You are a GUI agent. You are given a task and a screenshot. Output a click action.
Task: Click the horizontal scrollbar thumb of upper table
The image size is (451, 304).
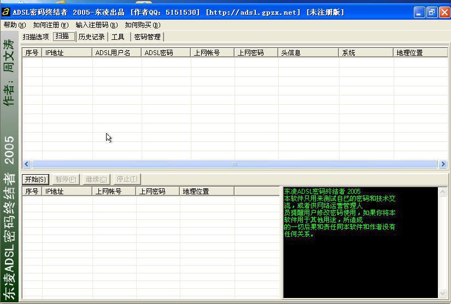(x=235, y=164)
